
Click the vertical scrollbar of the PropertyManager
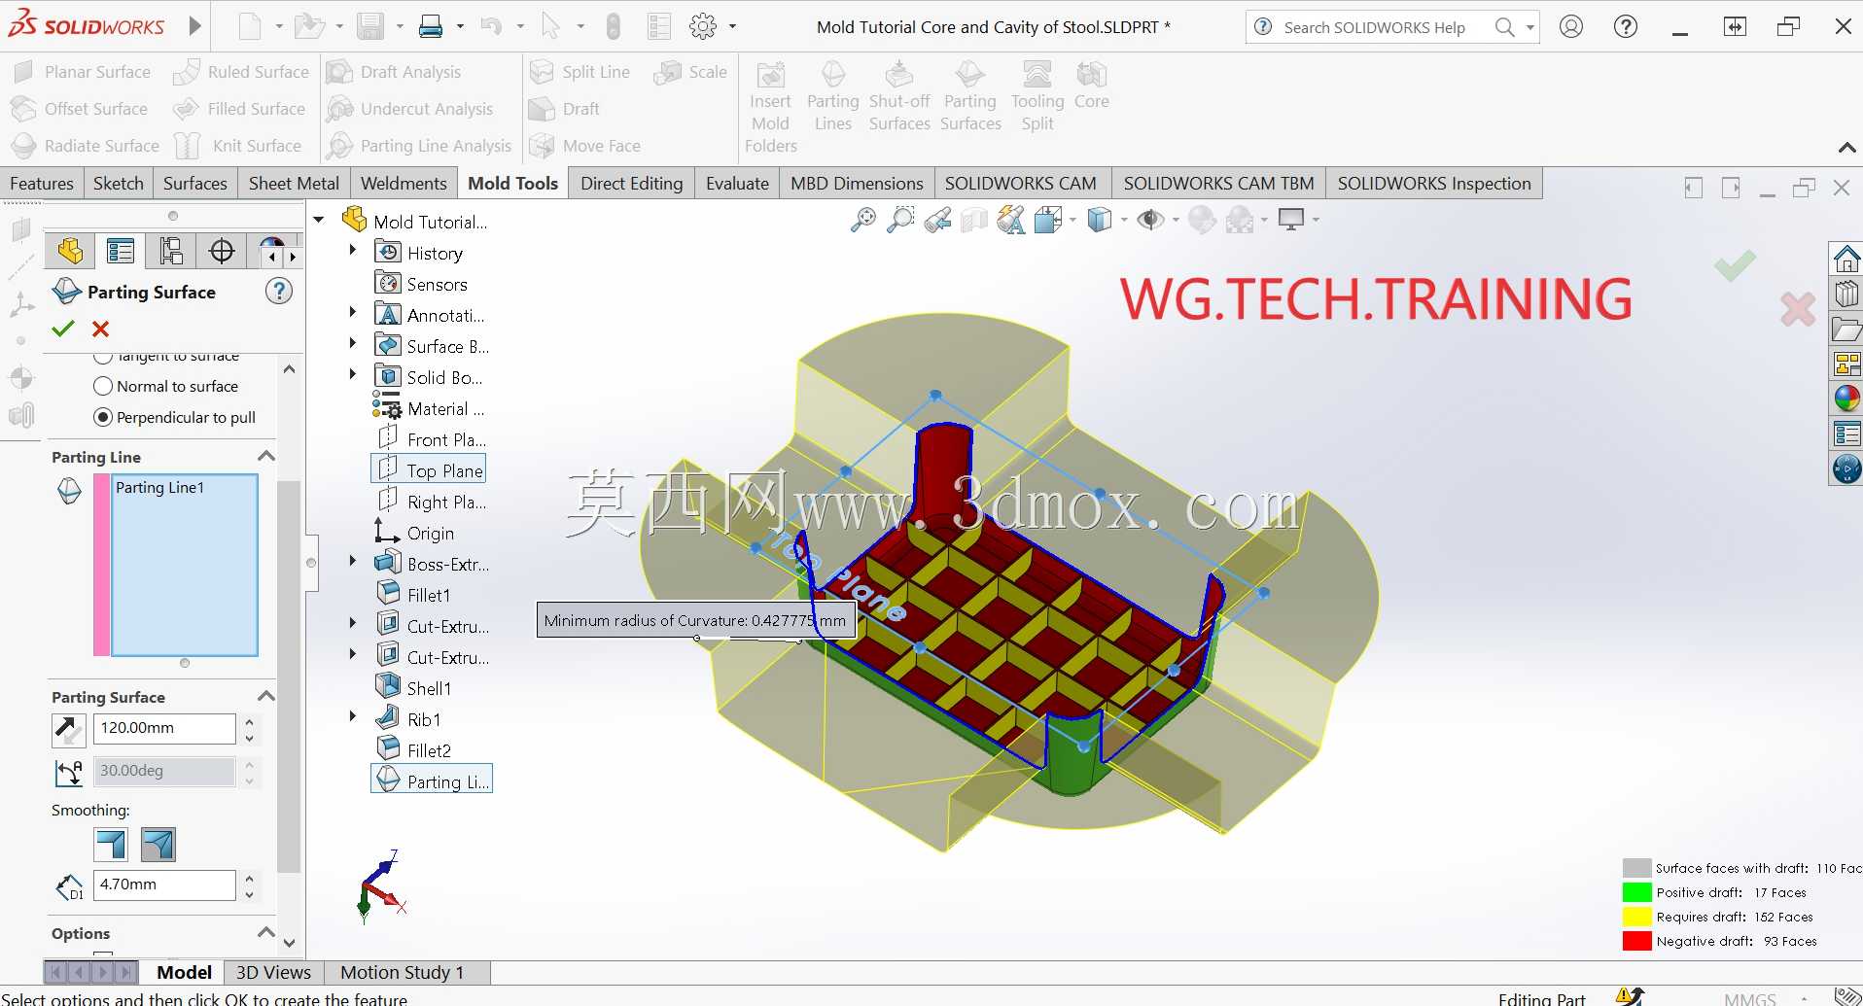pos(289,676)
